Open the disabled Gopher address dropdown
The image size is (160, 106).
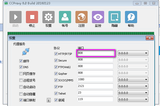[x=133, y=73]
